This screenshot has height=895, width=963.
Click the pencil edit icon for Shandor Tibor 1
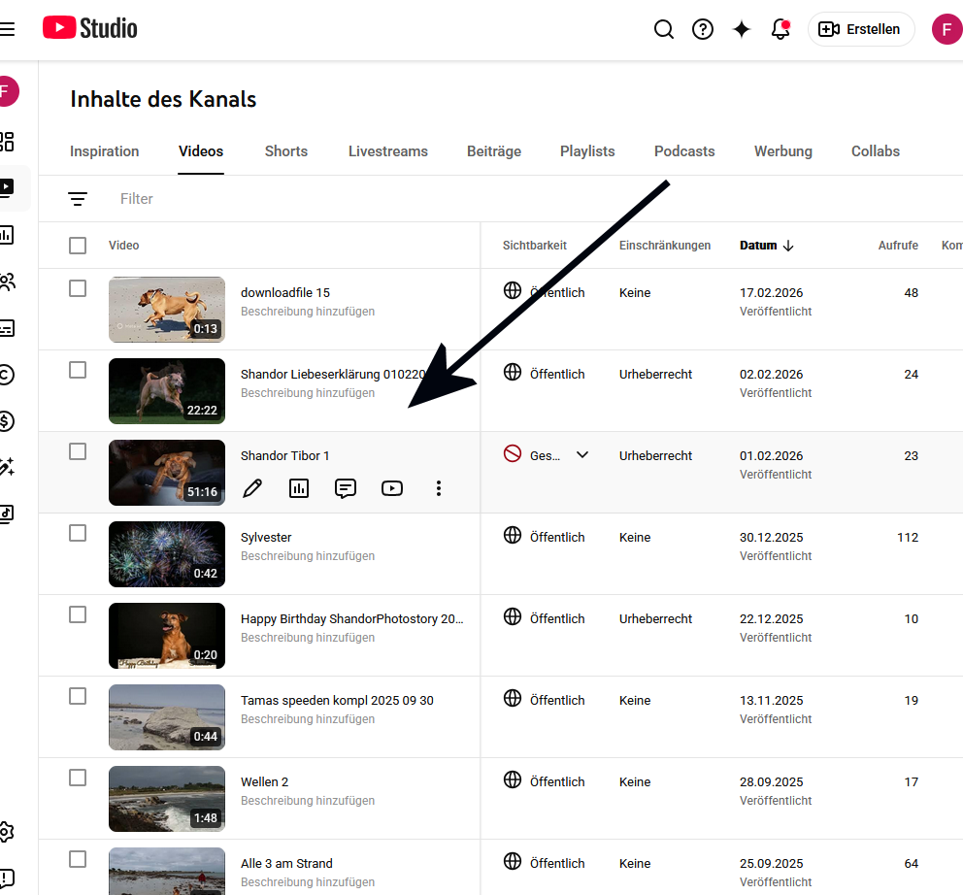(x=252, y=488)
